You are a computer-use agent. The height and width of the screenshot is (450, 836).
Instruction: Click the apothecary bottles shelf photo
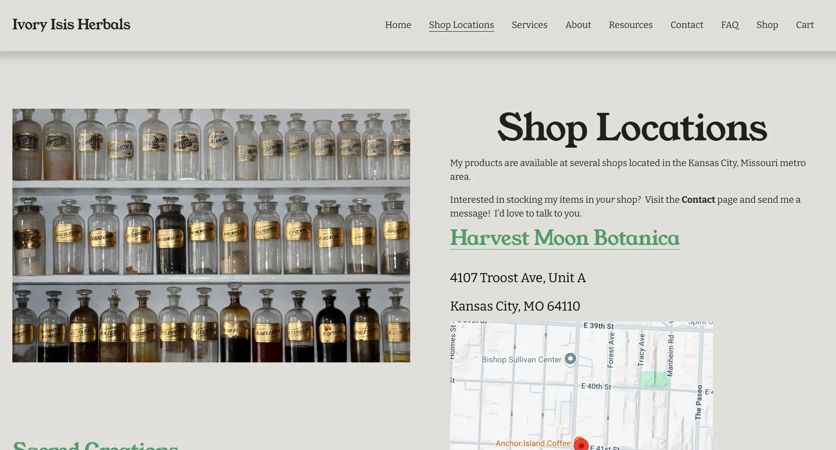(x=211, y=235)
